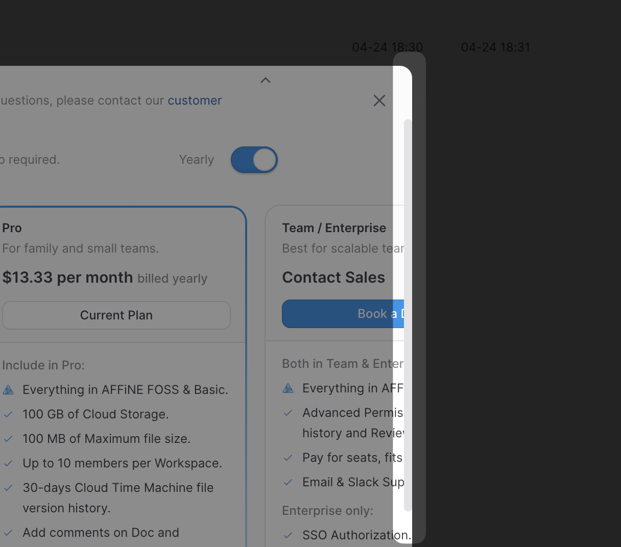This screenshot has width=621, height=547.
Task: Click the checkmark next to Pay for seats
Action: click(288, 458)
